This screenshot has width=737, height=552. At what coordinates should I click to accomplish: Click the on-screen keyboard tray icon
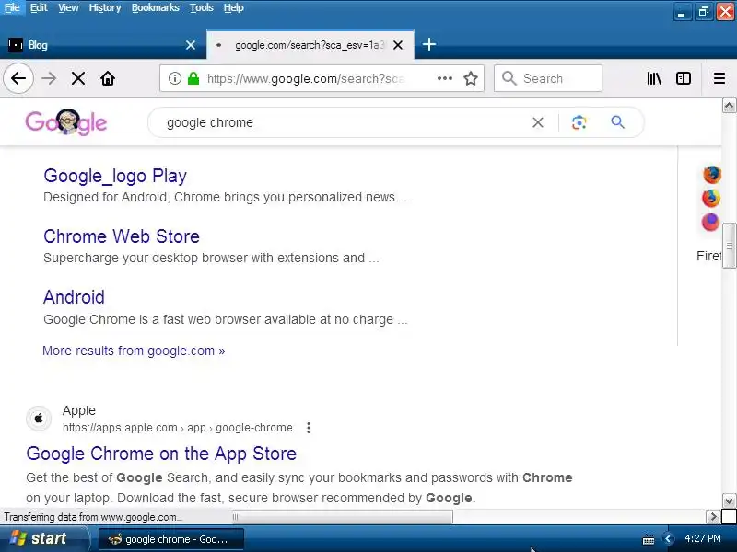[649, 540]
